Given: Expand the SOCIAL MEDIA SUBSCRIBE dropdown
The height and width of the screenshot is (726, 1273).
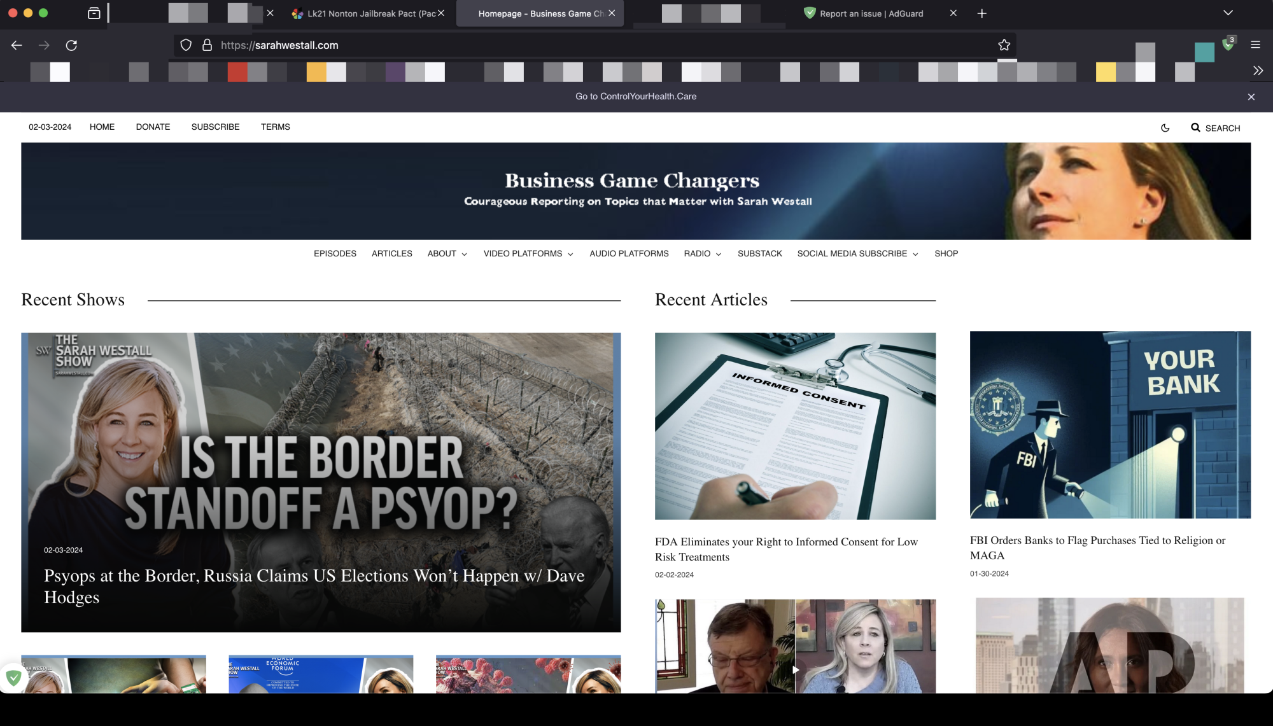Looking at the screenshot, I should (857, 254).
